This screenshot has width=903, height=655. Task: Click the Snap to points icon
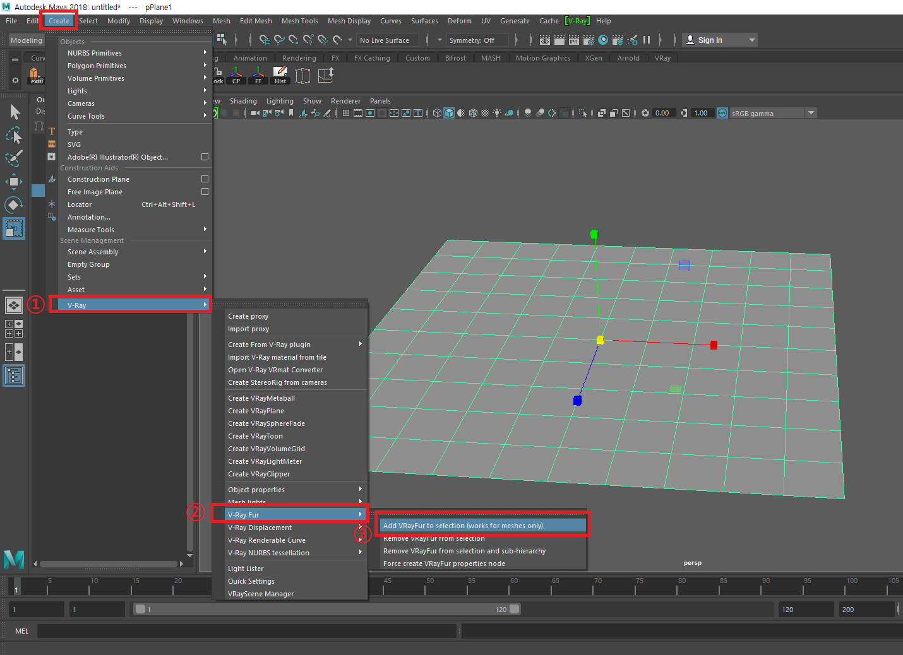pyautogui.click(x=294, y=40)
